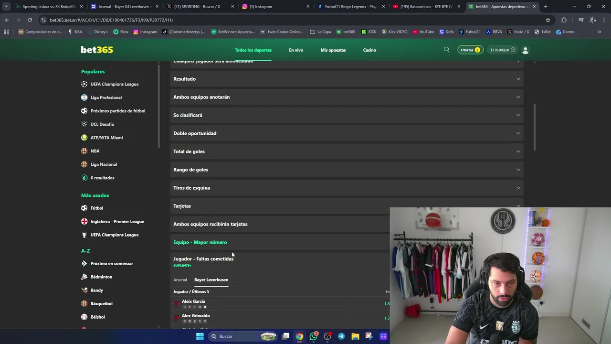The image size is (611, 344).
Task: Go to Todos los deportes
Action: (253, 50)
